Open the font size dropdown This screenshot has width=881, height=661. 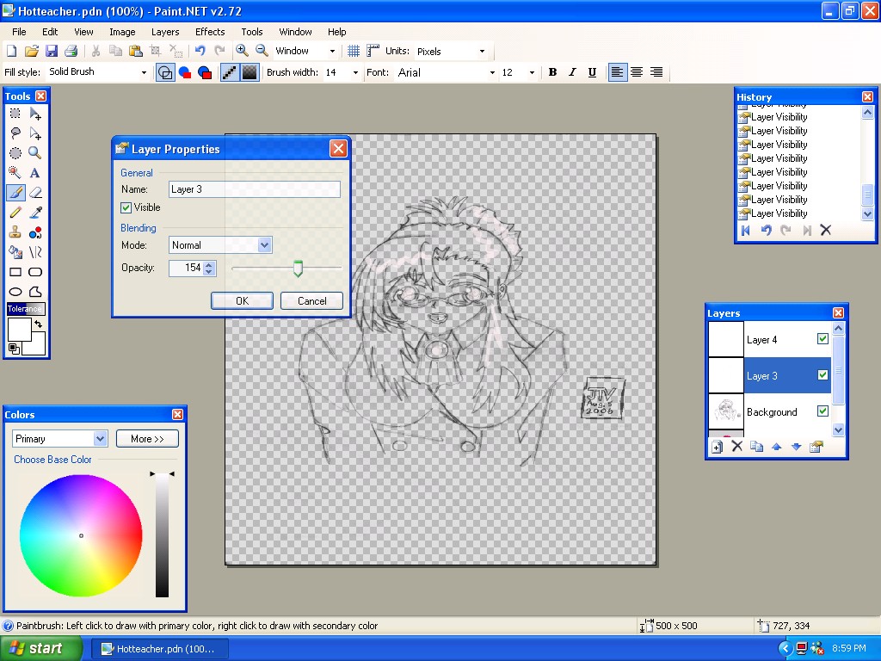pos(532,72)
